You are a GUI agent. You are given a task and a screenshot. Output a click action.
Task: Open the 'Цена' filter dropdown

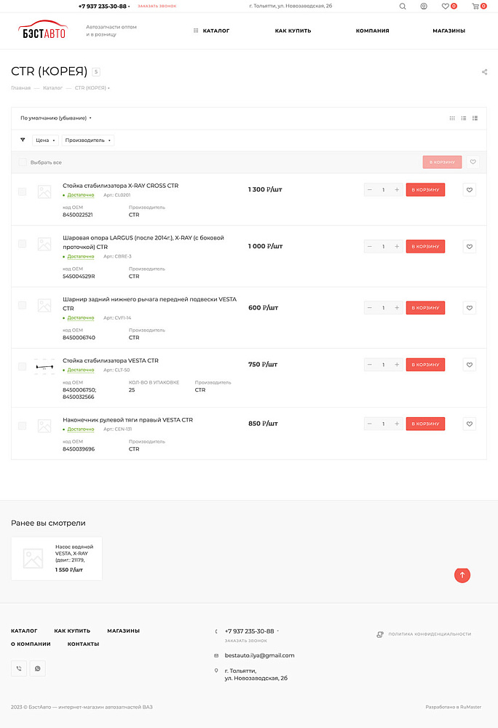[45, 141]
